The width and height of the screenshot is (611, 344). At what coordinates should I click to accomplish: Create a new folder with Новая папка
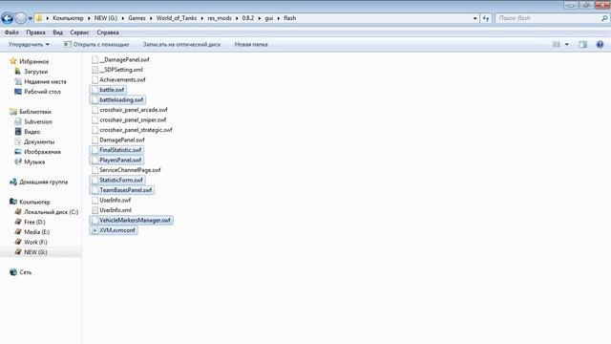pos(251,45)
